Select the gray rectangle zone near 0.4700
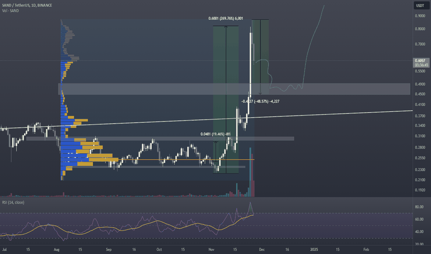The width and height of the screenshot is (431, 254). coord(234,89)
